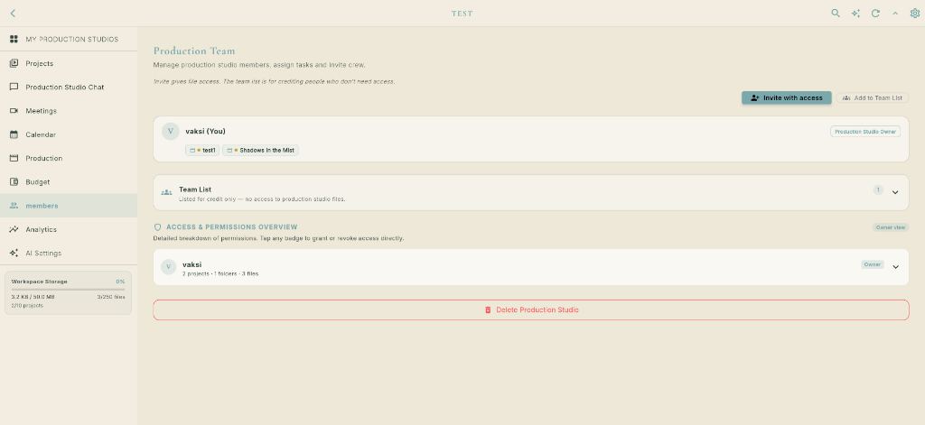The width and height of the screenshot is (925, 425).
Task: Click the Analytics chart icon
Action: [14, 229]
